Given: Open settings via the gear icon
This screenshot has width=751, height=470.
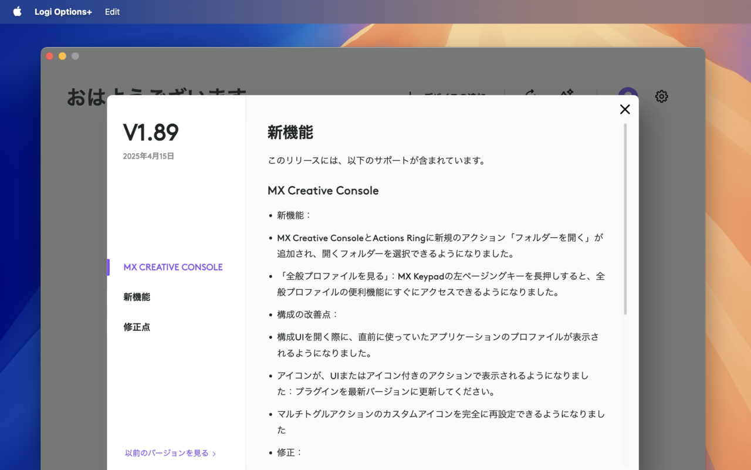Looking at the screenshot, I should coord(661,96).
